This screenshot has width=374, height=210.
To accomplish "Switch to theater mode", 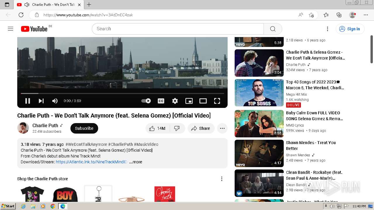I will [203, 101].
